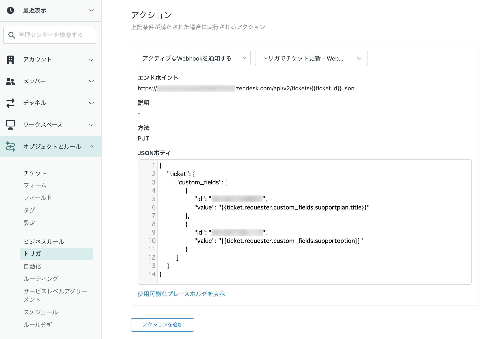Open 設定 under チケット section
The width and height of the screenshot is (502, 339).
(29, 223)
